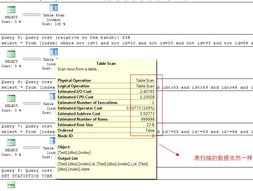Click the SET STATISTICS TIME statement text

28,176
